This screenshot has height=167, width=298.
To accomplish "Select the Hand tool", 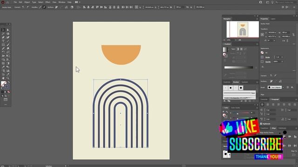I will 3,78.
